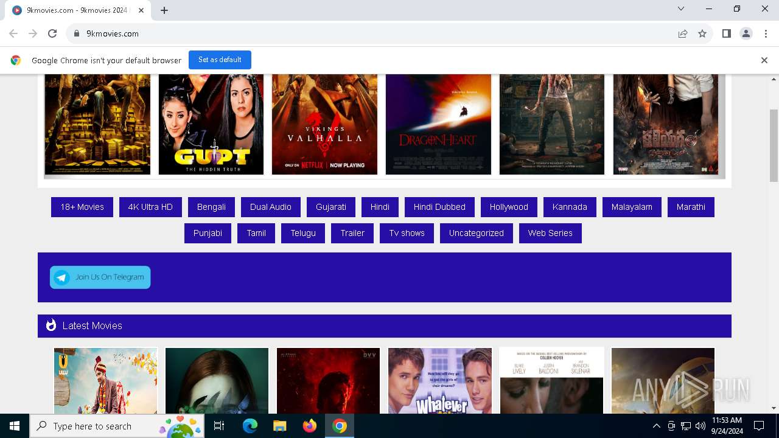Open Task View on the taskbar

tap(219, 426)
